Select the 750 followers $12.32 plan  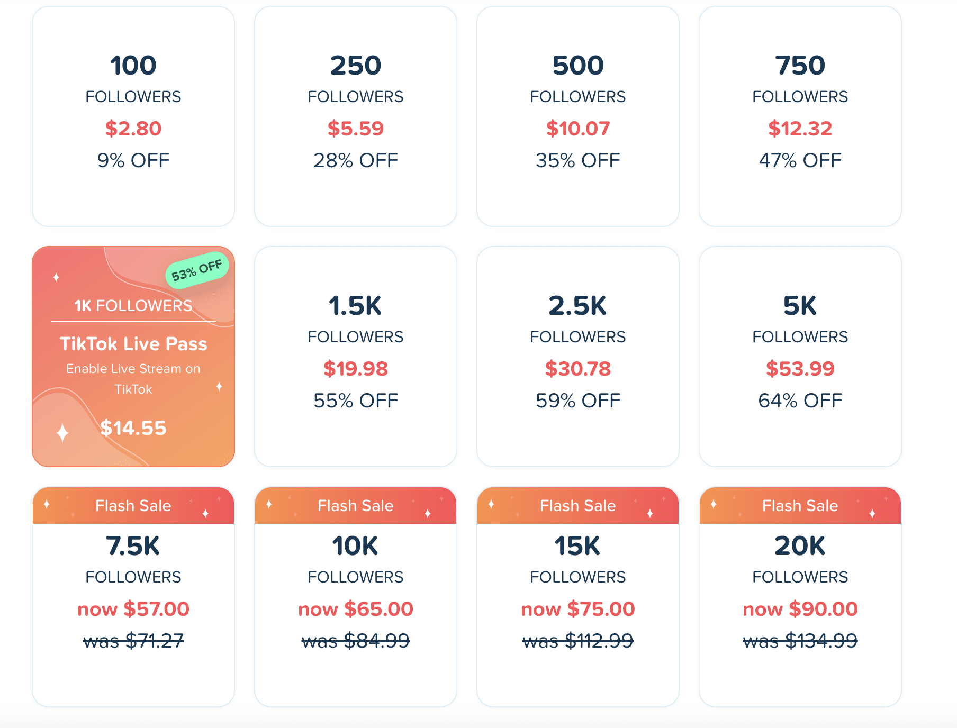(800, 116)
